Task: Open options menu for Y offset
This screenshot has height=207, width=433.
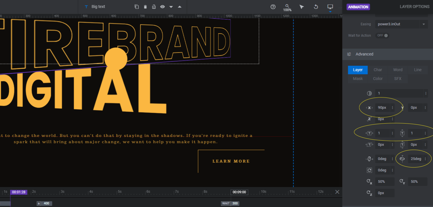Action: pyautogui.click(x=426, y=108)
